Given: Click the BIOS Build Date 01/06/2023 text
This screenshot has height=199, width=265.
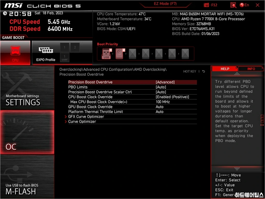Looking at the screenshot, I should [196, 34].
